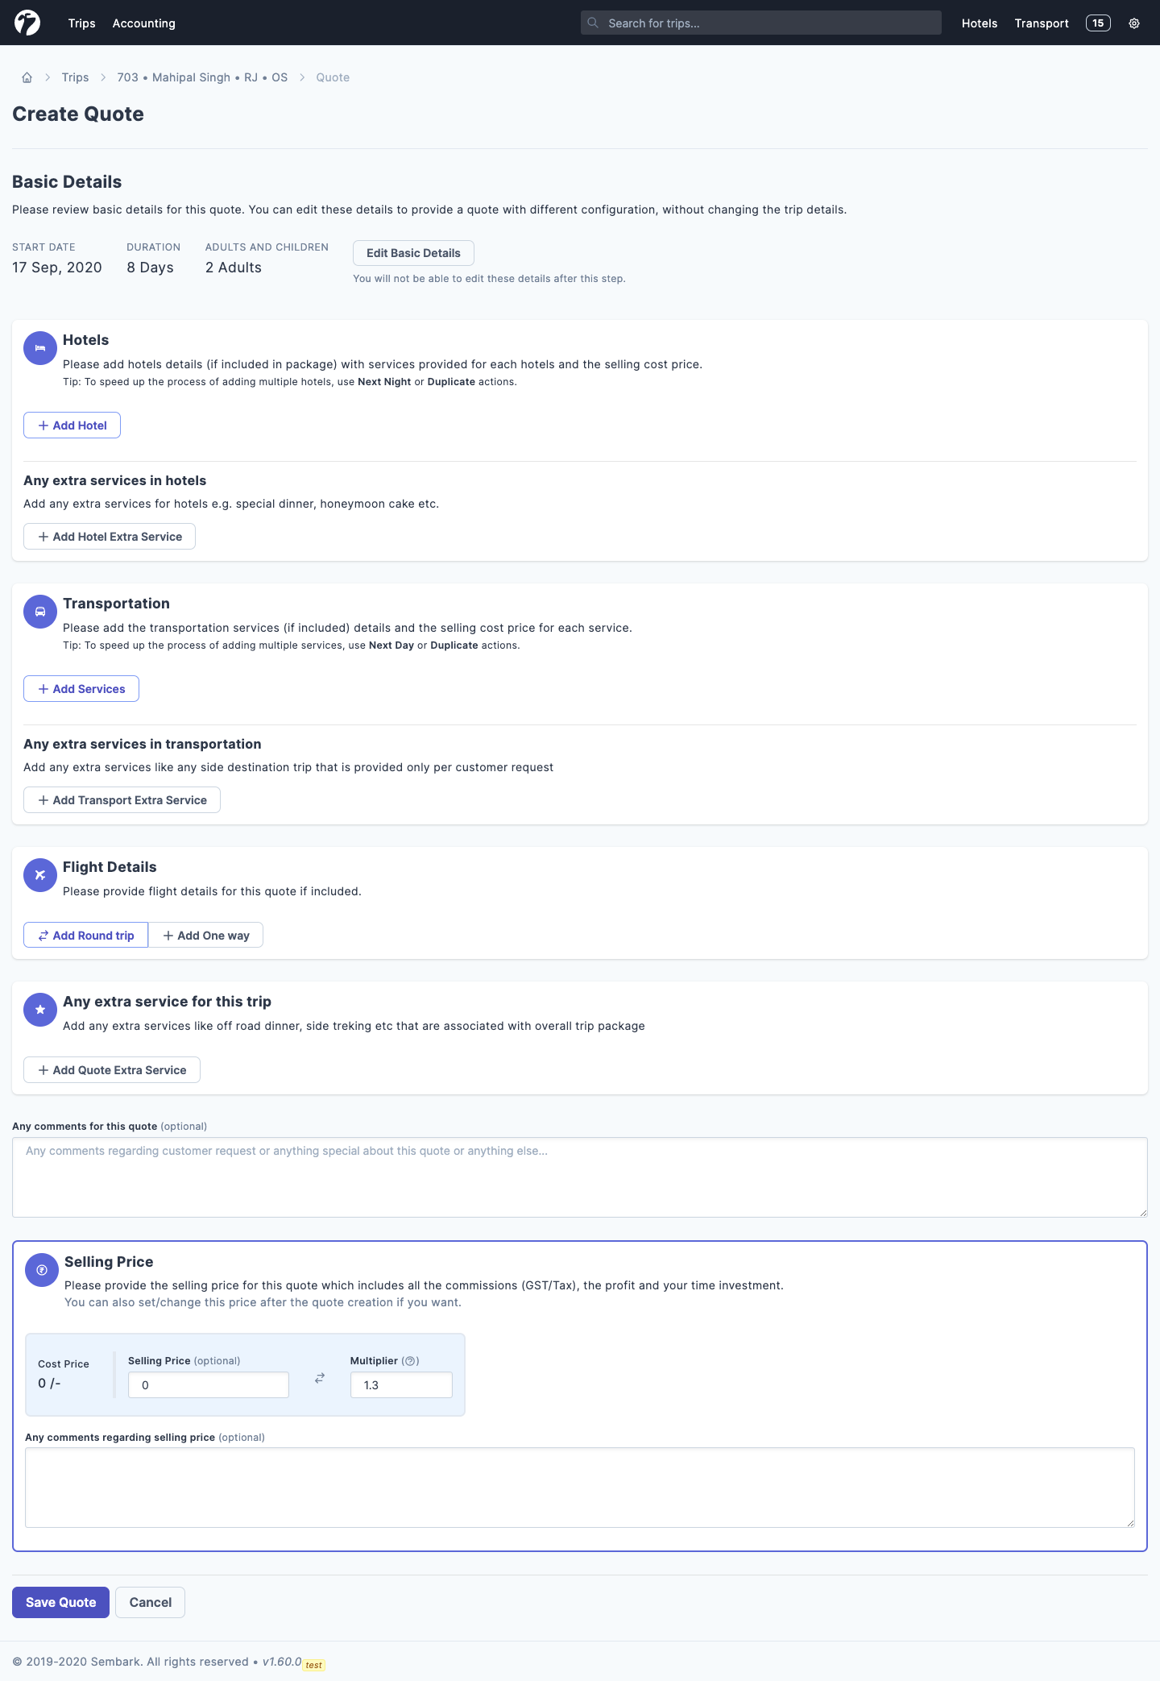Viewport: 1160px width, 1681px height.
Task: Open the notifications badge showing 15
Action: (x=1097, y=23)
